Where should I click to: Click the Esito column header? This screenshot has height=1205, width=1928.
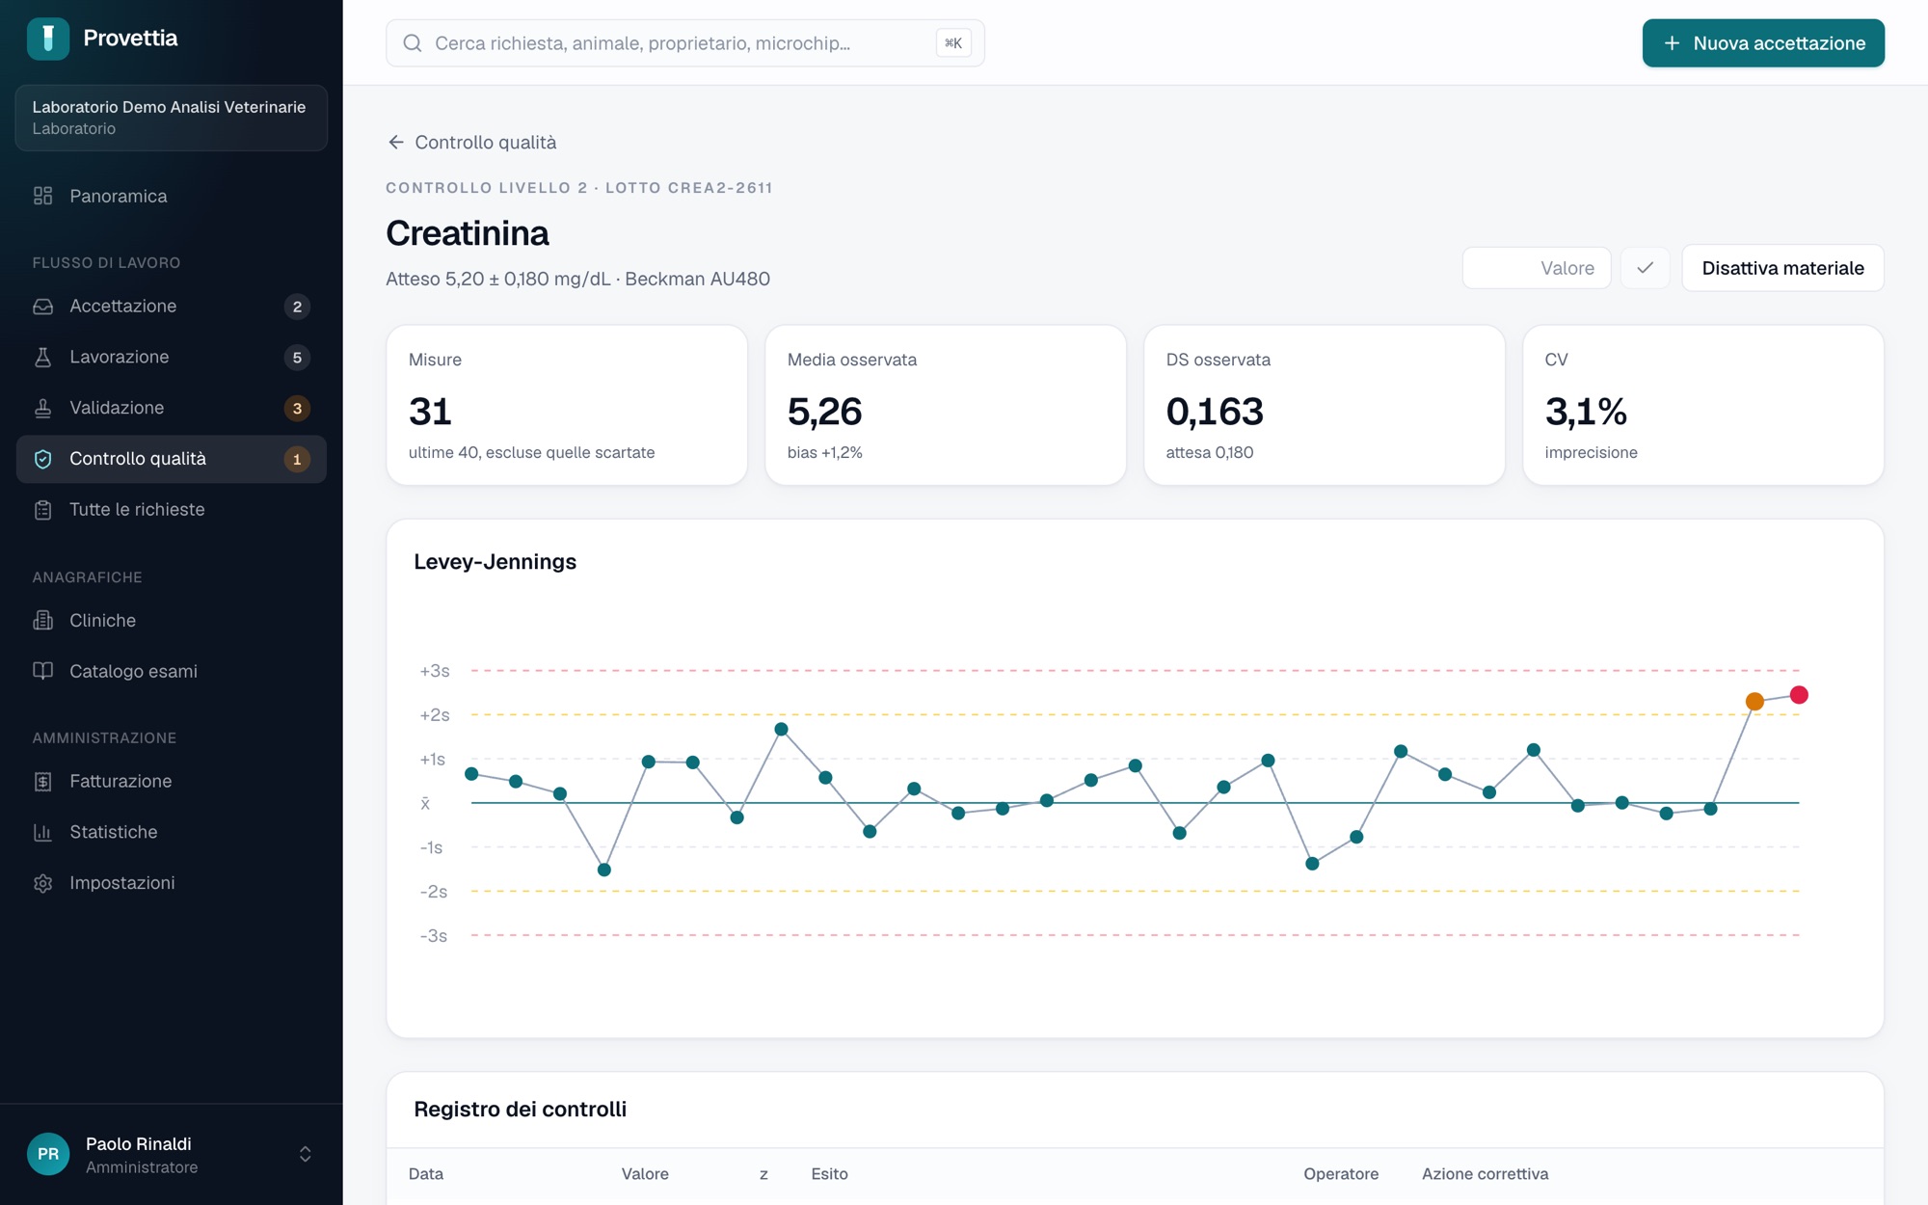click(x=829, y=1174)
